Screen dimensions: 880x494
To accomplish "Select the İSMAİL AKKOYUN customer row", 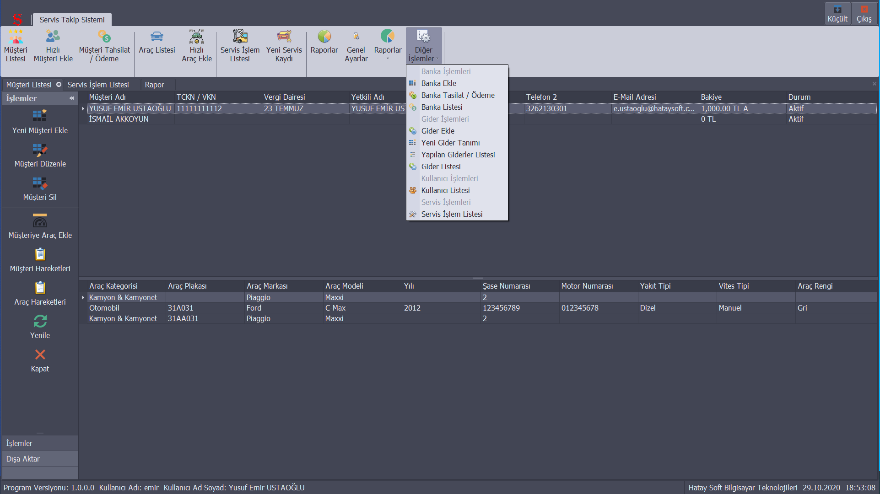I will tap(119, 119).
